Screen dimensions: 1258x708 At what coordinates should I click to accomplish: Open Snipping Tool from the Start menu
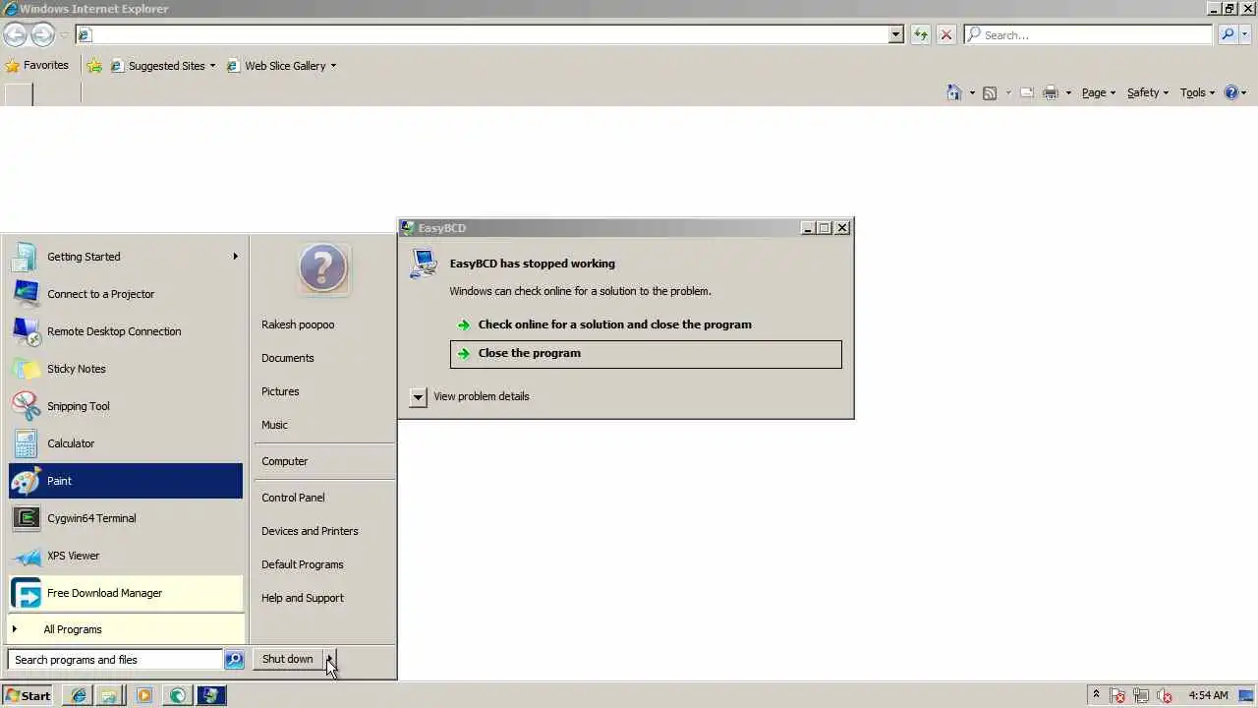pos(126,406)
